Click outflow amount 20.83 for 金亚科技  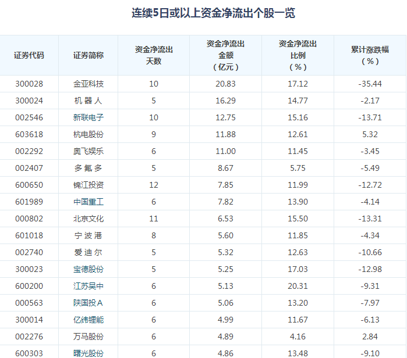(x=225, y=84)
